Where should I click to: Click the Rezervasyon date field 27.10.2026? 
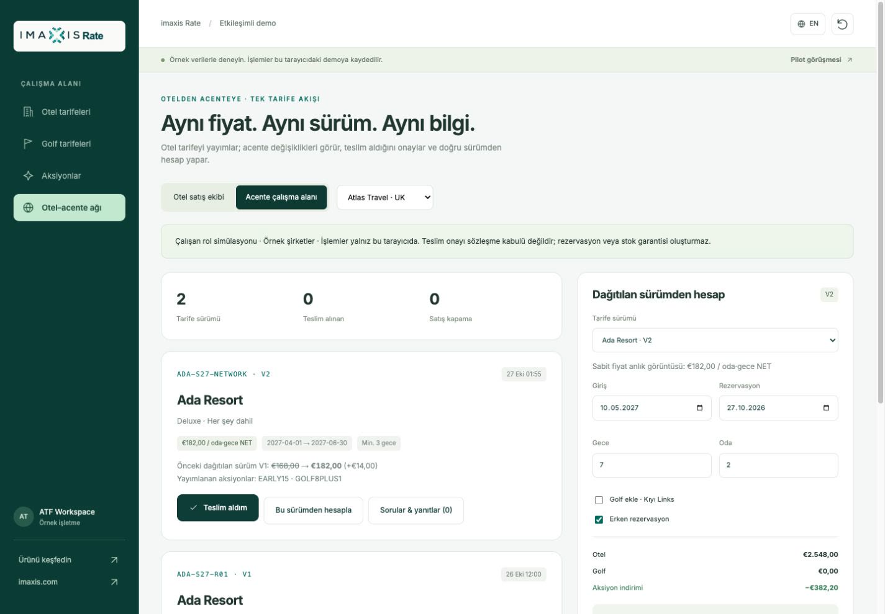[778, 408]
